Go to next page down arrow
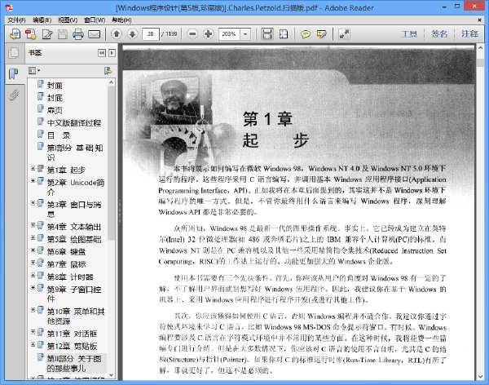This screenshot has width=489, height=385. [x=133, y=33]
